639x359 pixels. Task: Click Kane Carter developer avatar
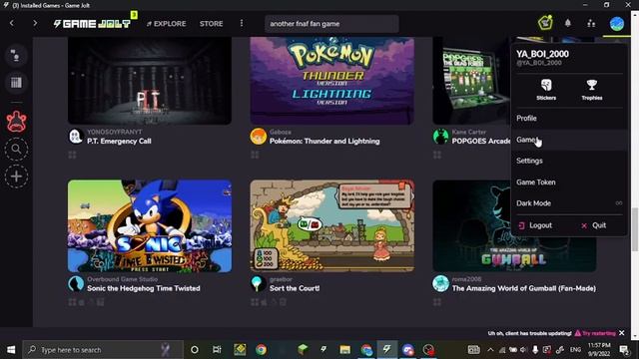click(440, 137)
